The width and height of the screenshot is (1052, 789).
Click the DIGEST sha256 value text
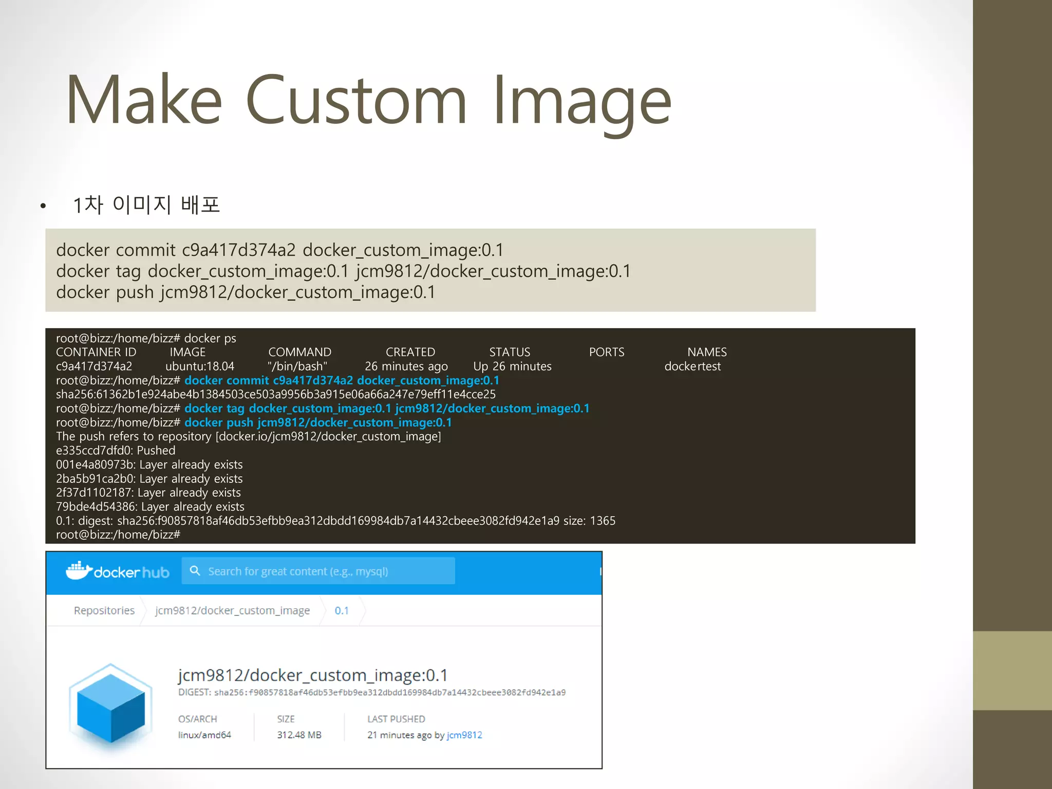(389, 692)
